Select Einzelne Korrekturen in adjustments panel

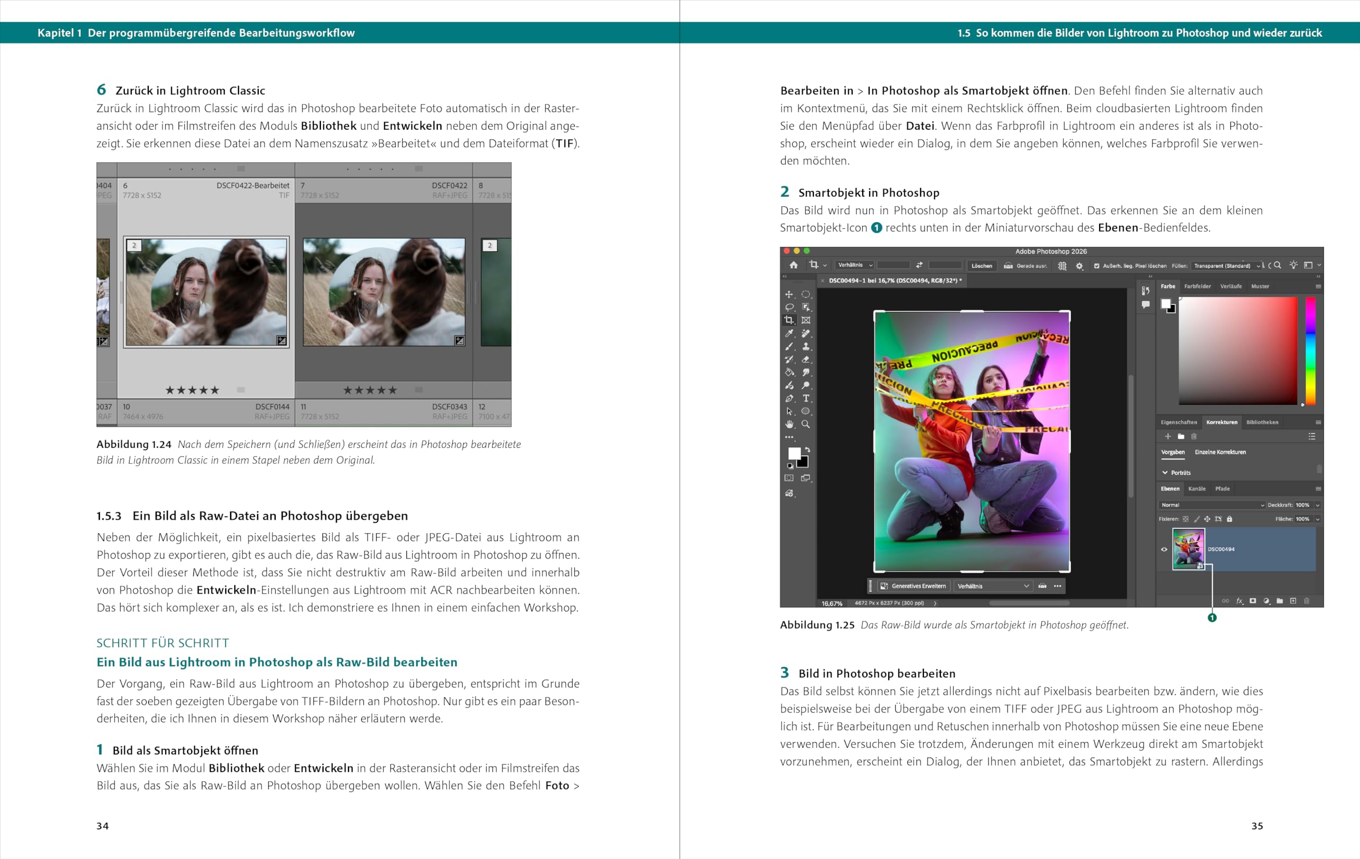tap(1220, 452)
